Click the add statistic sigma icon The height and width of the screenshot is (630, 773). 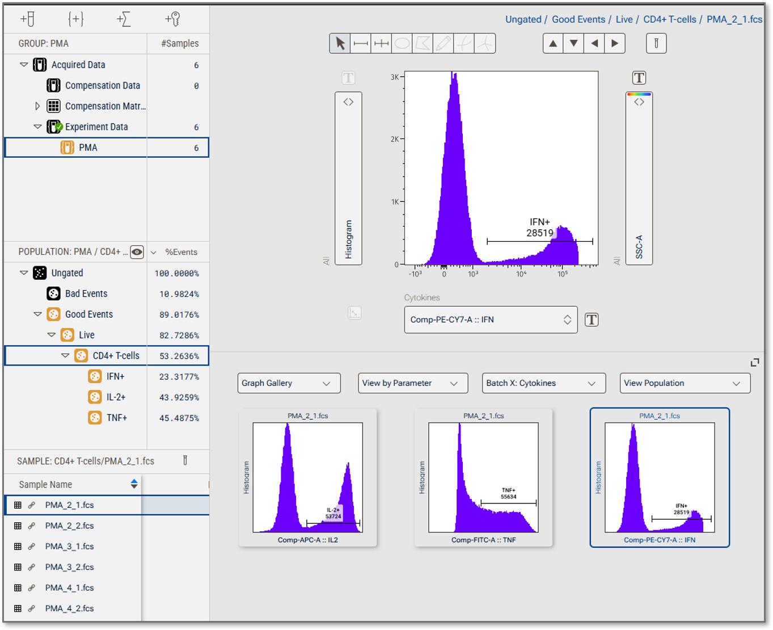point(124,19)
